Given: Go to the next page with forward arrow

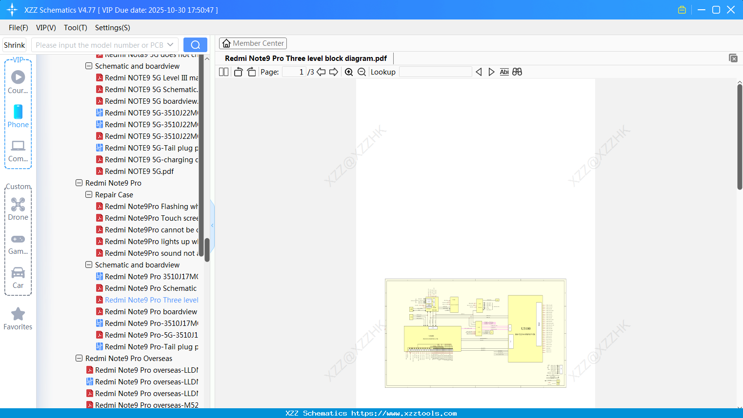Looking at the screenshot, I should click(334, 72).
